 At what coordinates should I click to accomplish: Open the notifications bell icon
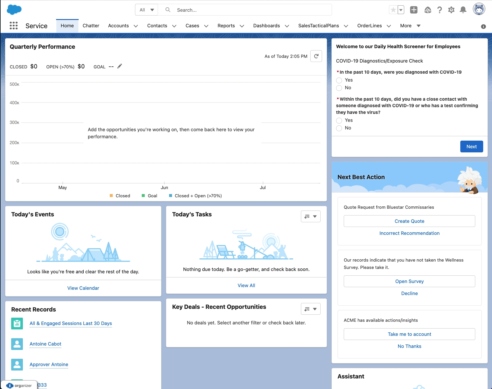click(463, 10)
